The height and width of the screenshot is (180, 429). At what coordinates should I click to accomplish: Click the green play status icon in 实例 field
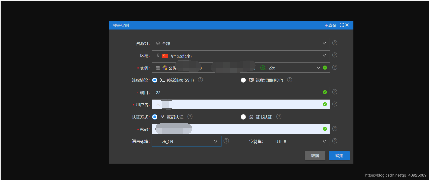point(262,68)
